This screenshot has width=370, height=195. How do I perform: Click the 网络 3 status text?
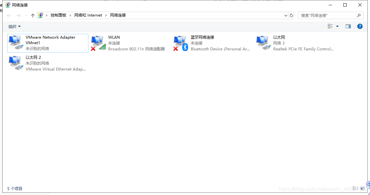click(x=279, y=43)
